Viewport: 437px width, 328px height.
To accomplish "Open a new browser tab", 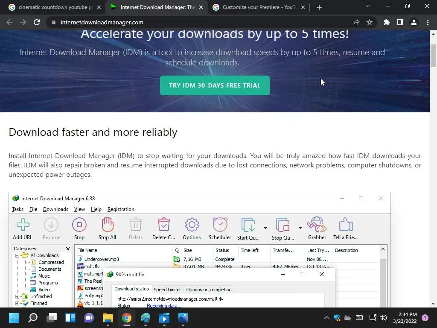I will pyautogui.click(x=319, y=7).
